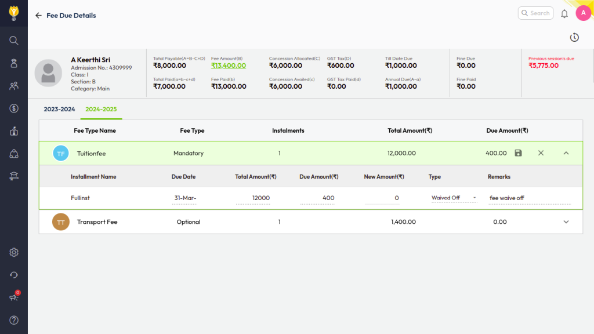This screenshot has height=334, width=594.
Task: Open the announcements megaphone icon
Action: coord(14,297)
